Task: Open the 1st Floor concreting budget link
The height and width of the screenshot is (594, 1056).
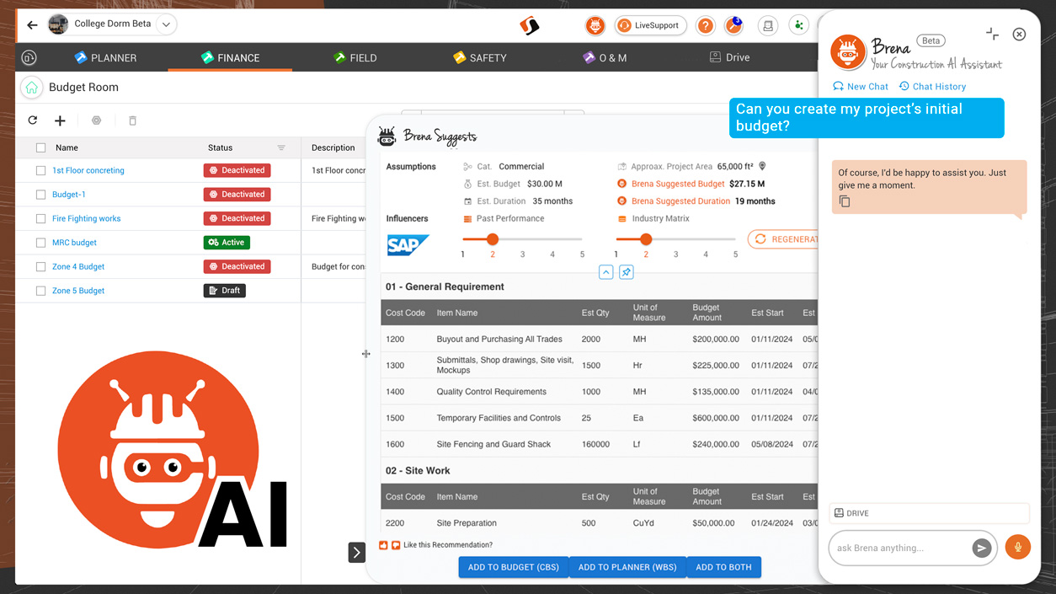Action: pos(88,170)
